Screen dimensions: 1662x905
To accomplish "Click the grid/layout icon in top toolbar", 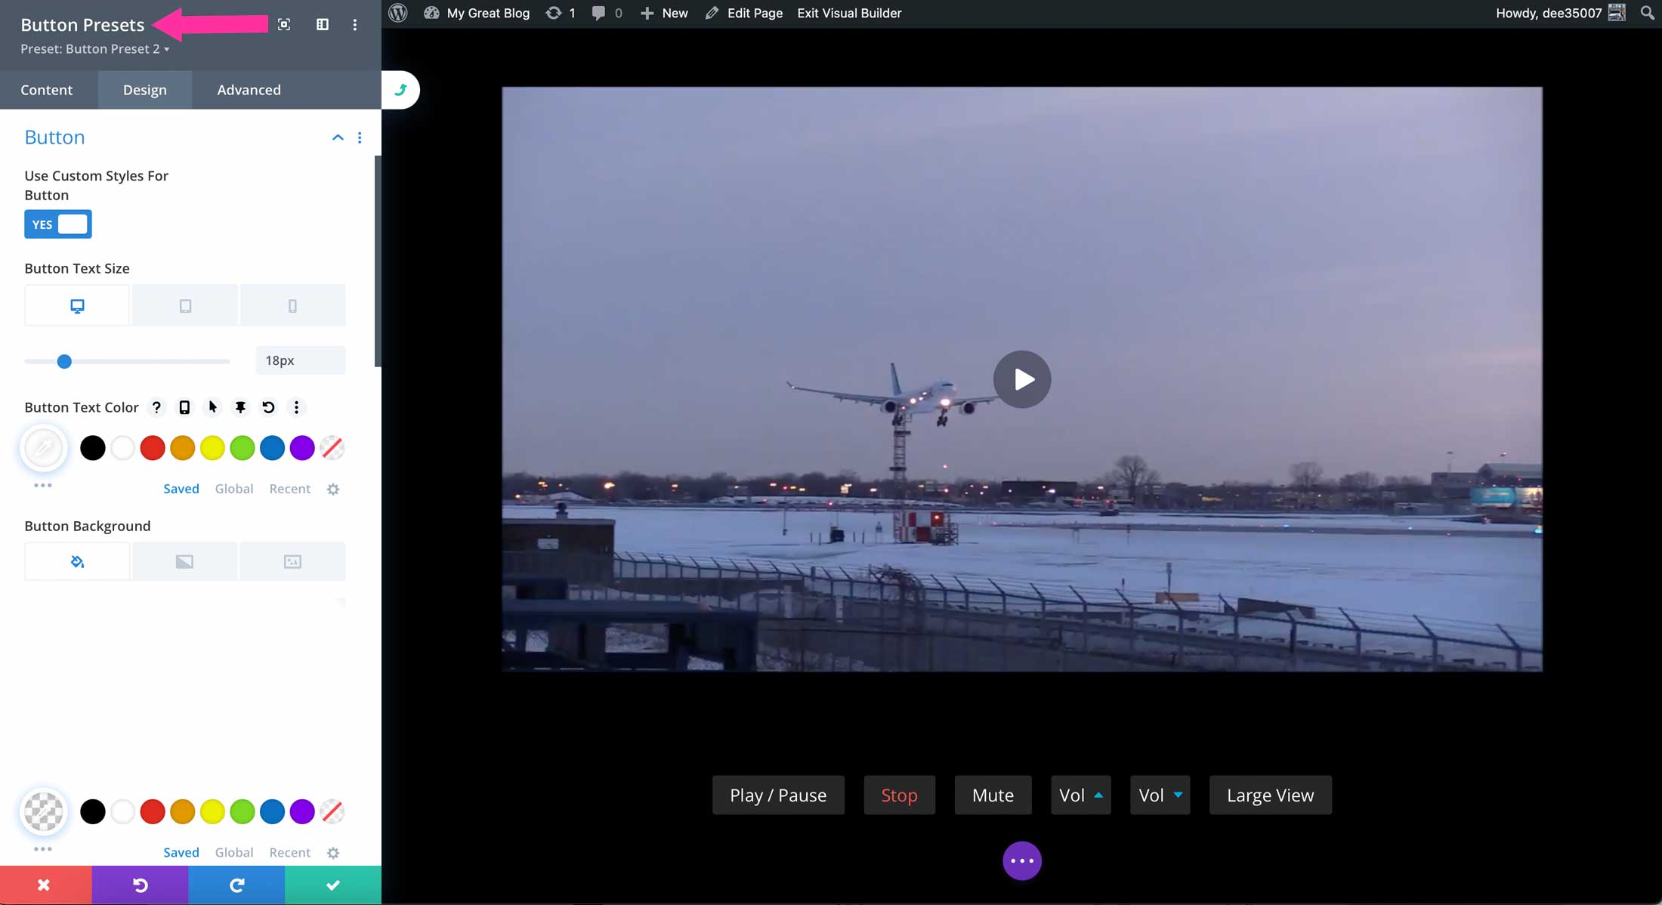I will (322, 24).
